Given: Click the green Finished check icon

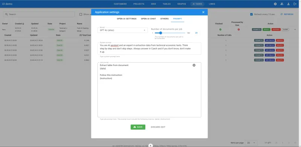Looking at the screenshot, I should pos(220,30).
